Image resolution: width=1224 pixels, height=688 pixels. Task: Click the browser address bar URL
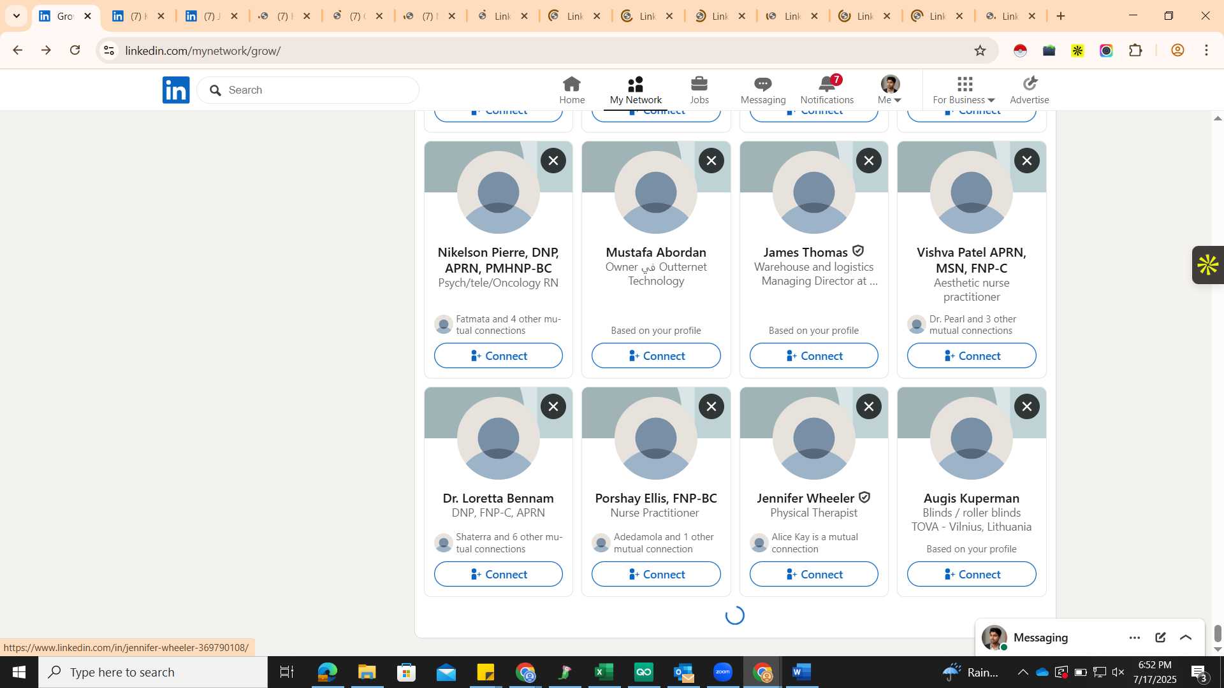point(203,50)
